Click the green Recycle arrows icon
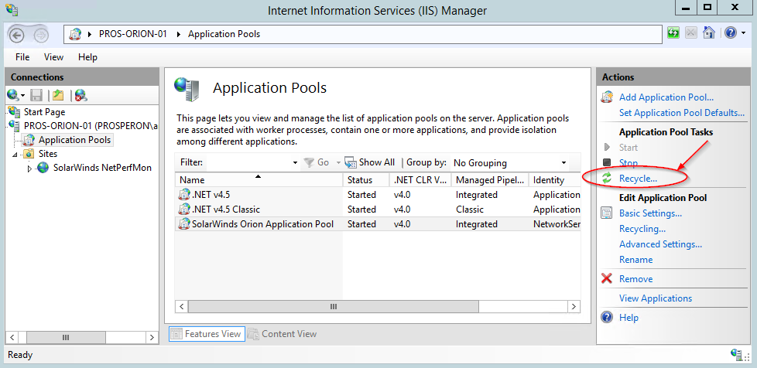 [x=607, y=178]
